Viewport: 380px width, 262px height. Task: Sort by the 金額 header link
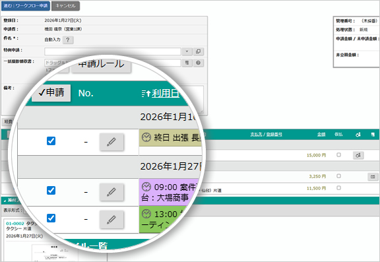point(321,134)
